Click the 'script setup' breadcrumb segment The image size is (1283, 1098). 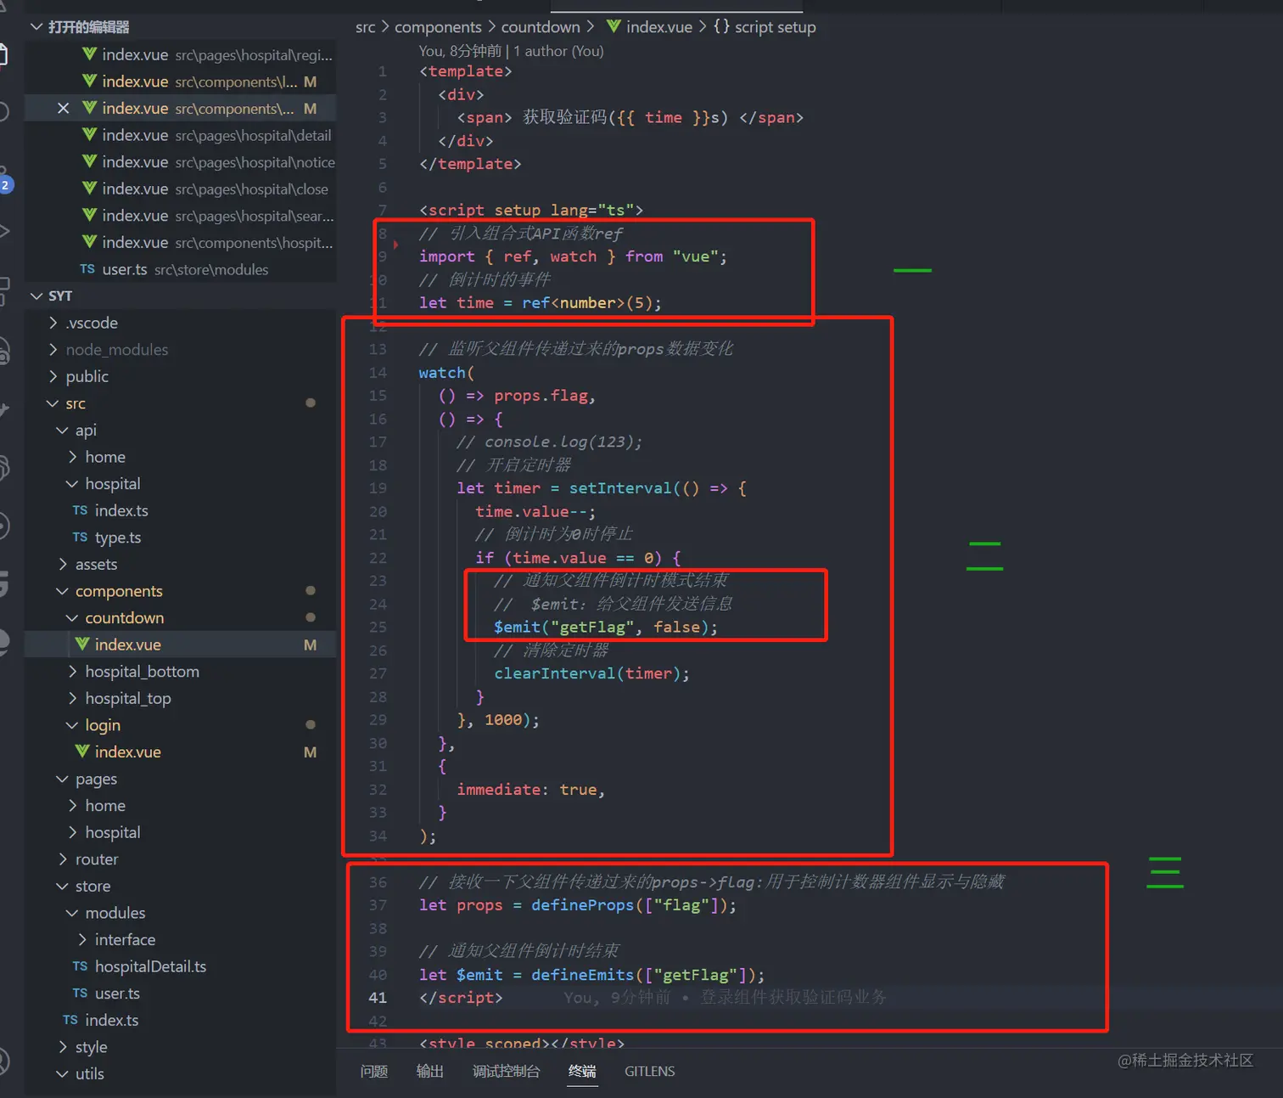pos(776,27)
